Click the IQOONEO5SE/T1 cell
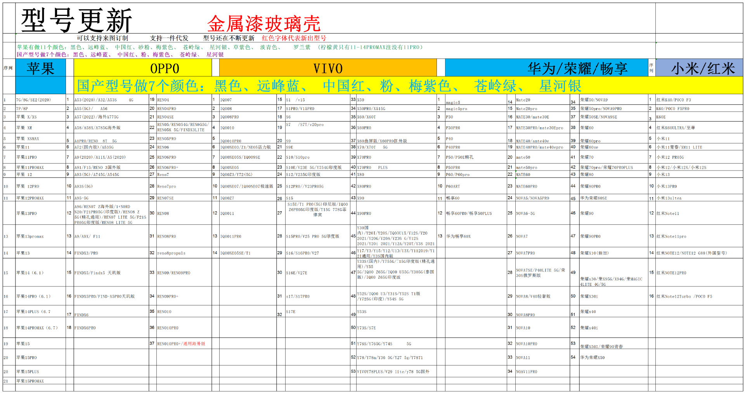Viewport: 745px width, 393px height. (x=248, y=253)
